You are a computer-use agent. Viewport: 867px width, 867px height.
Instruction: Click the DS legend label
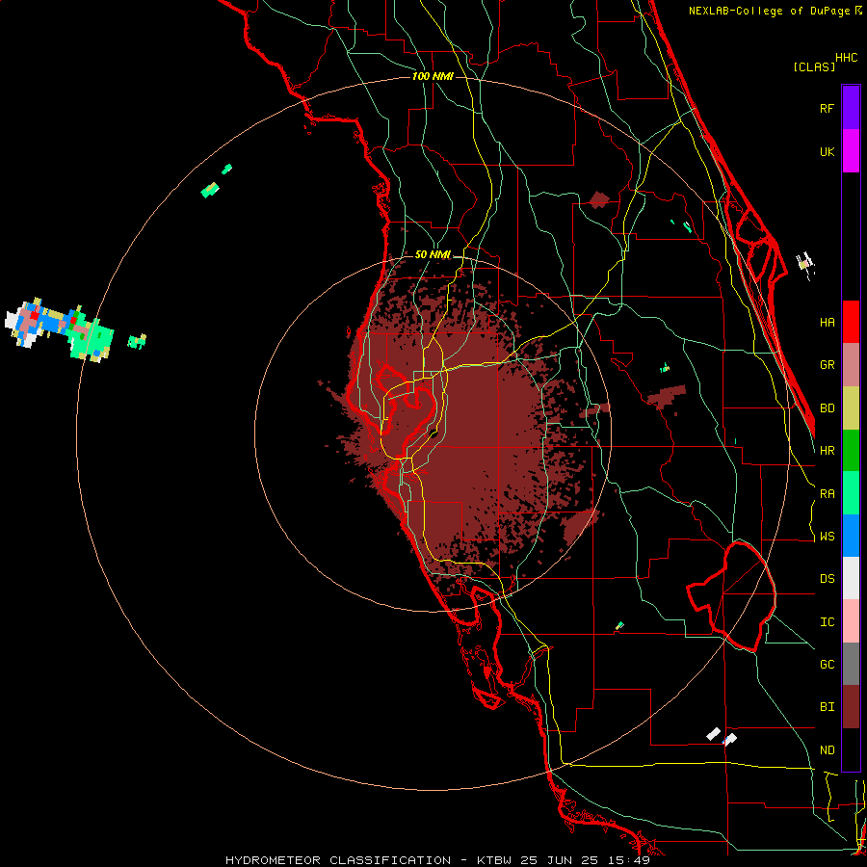point(827,579)
